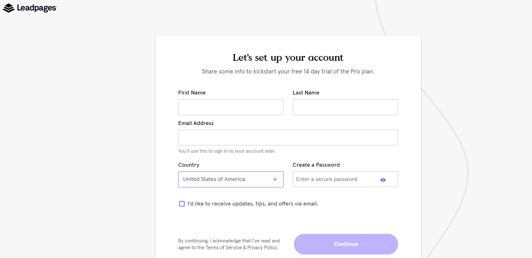Click the free 14 day trial subtitle text
This screenshot has width=532, height=258.
click(288, 72)
